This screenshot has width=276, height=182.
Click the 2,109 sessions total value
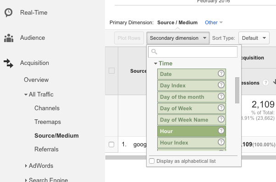(x=263, y=104)
